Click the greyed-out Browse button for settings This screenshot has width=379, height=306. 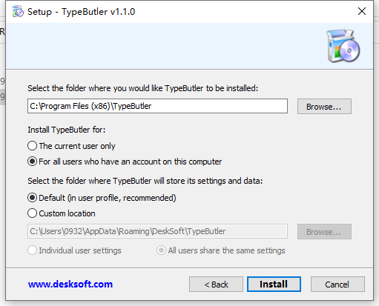click(x=324, y=232)
